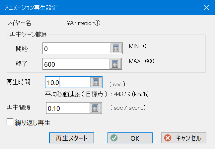Start playback with 再生スタート button
215x149 pixels.
pyautogui.click(x=72, y=138)
